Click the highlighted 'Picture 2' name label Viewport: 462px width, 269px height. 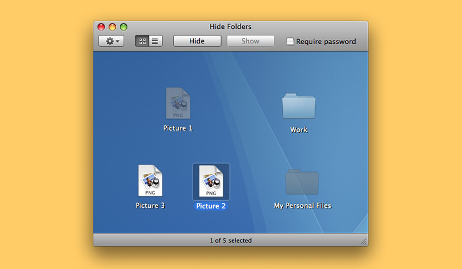210,206
